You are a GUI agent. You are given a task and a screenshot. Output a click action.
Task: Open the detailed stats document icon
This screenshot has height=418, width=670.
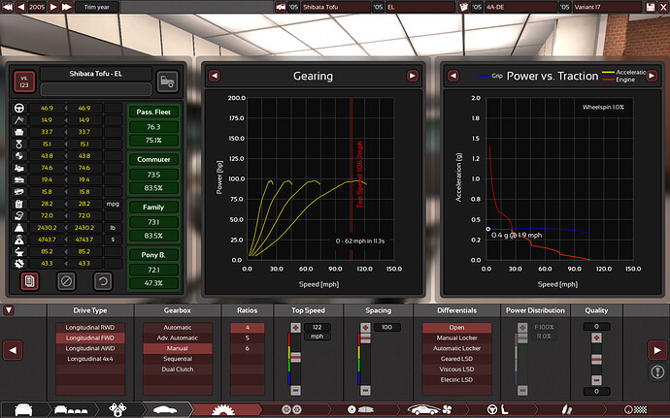click(30, 281)
